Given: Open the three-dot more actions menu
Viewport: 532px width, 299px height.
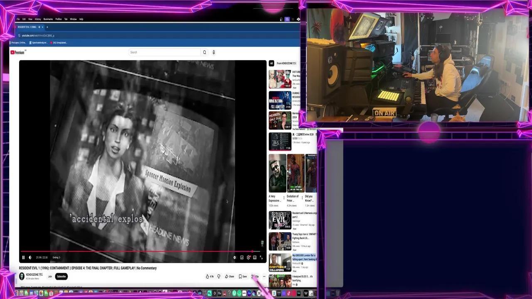Looking at the screenshot, I should click(x=264, y=277).
